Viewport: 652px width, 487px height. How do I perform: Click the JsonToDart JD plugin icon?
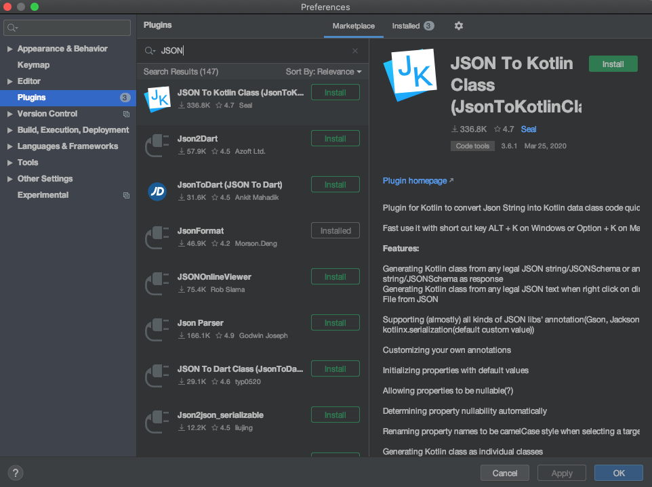(157, 191)
